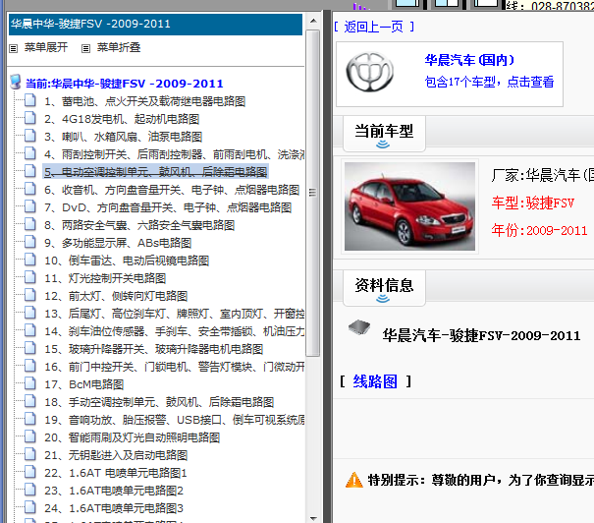Click document icon for item 7 DvD
Image resolution: width=594 pixels, height=523 pixels.
click(30, 206)
